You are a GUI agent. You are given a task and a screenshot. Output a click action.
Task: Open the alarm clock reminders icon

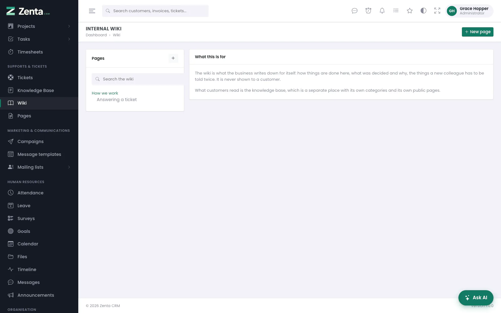368,11
